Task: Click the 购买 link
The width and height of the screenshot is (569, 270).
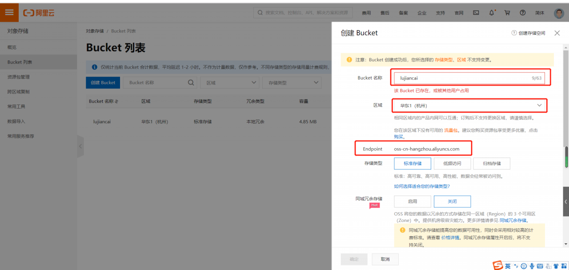Action: point(398,137)
